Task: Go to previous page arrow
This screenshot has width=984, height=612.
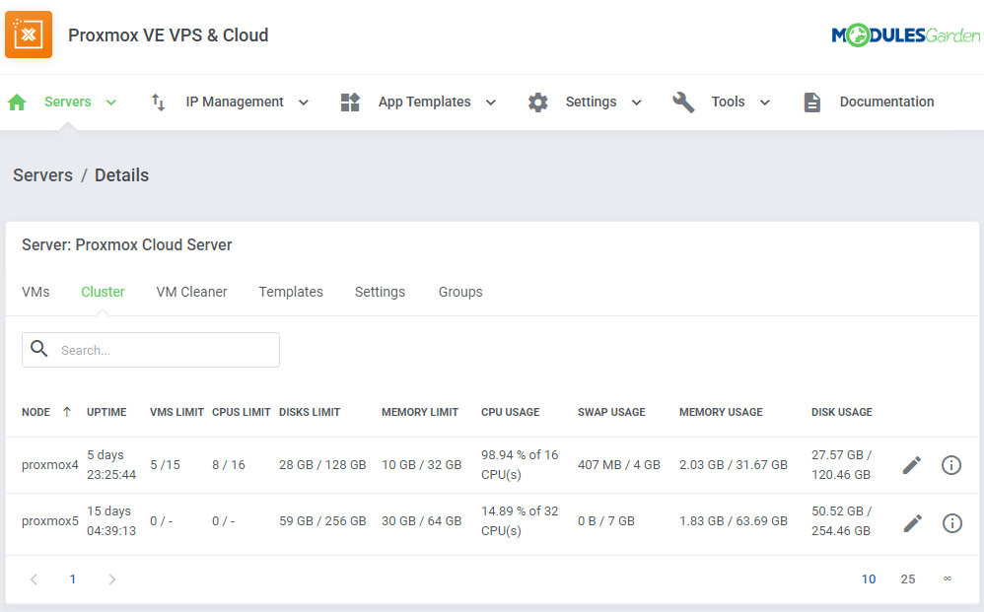Action: tap(34, 579)
